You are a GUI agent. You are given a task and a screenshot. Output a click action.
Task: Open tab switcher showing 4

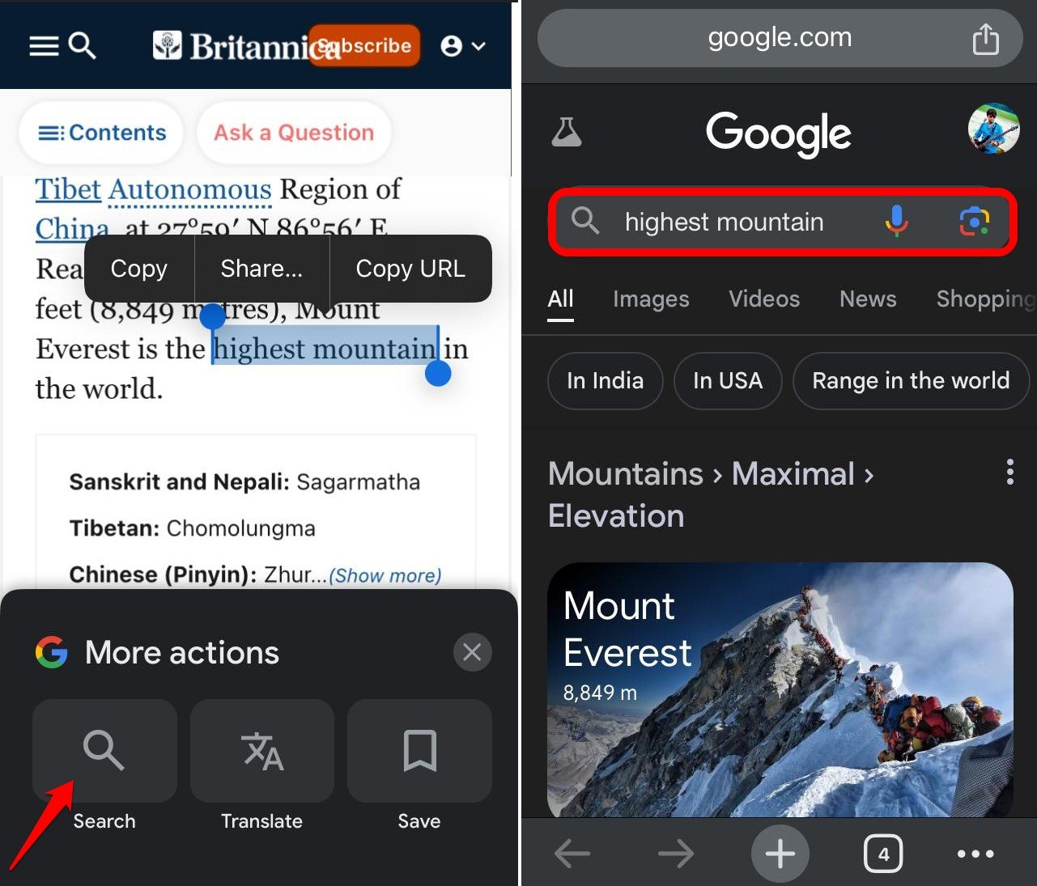point(883,854)
